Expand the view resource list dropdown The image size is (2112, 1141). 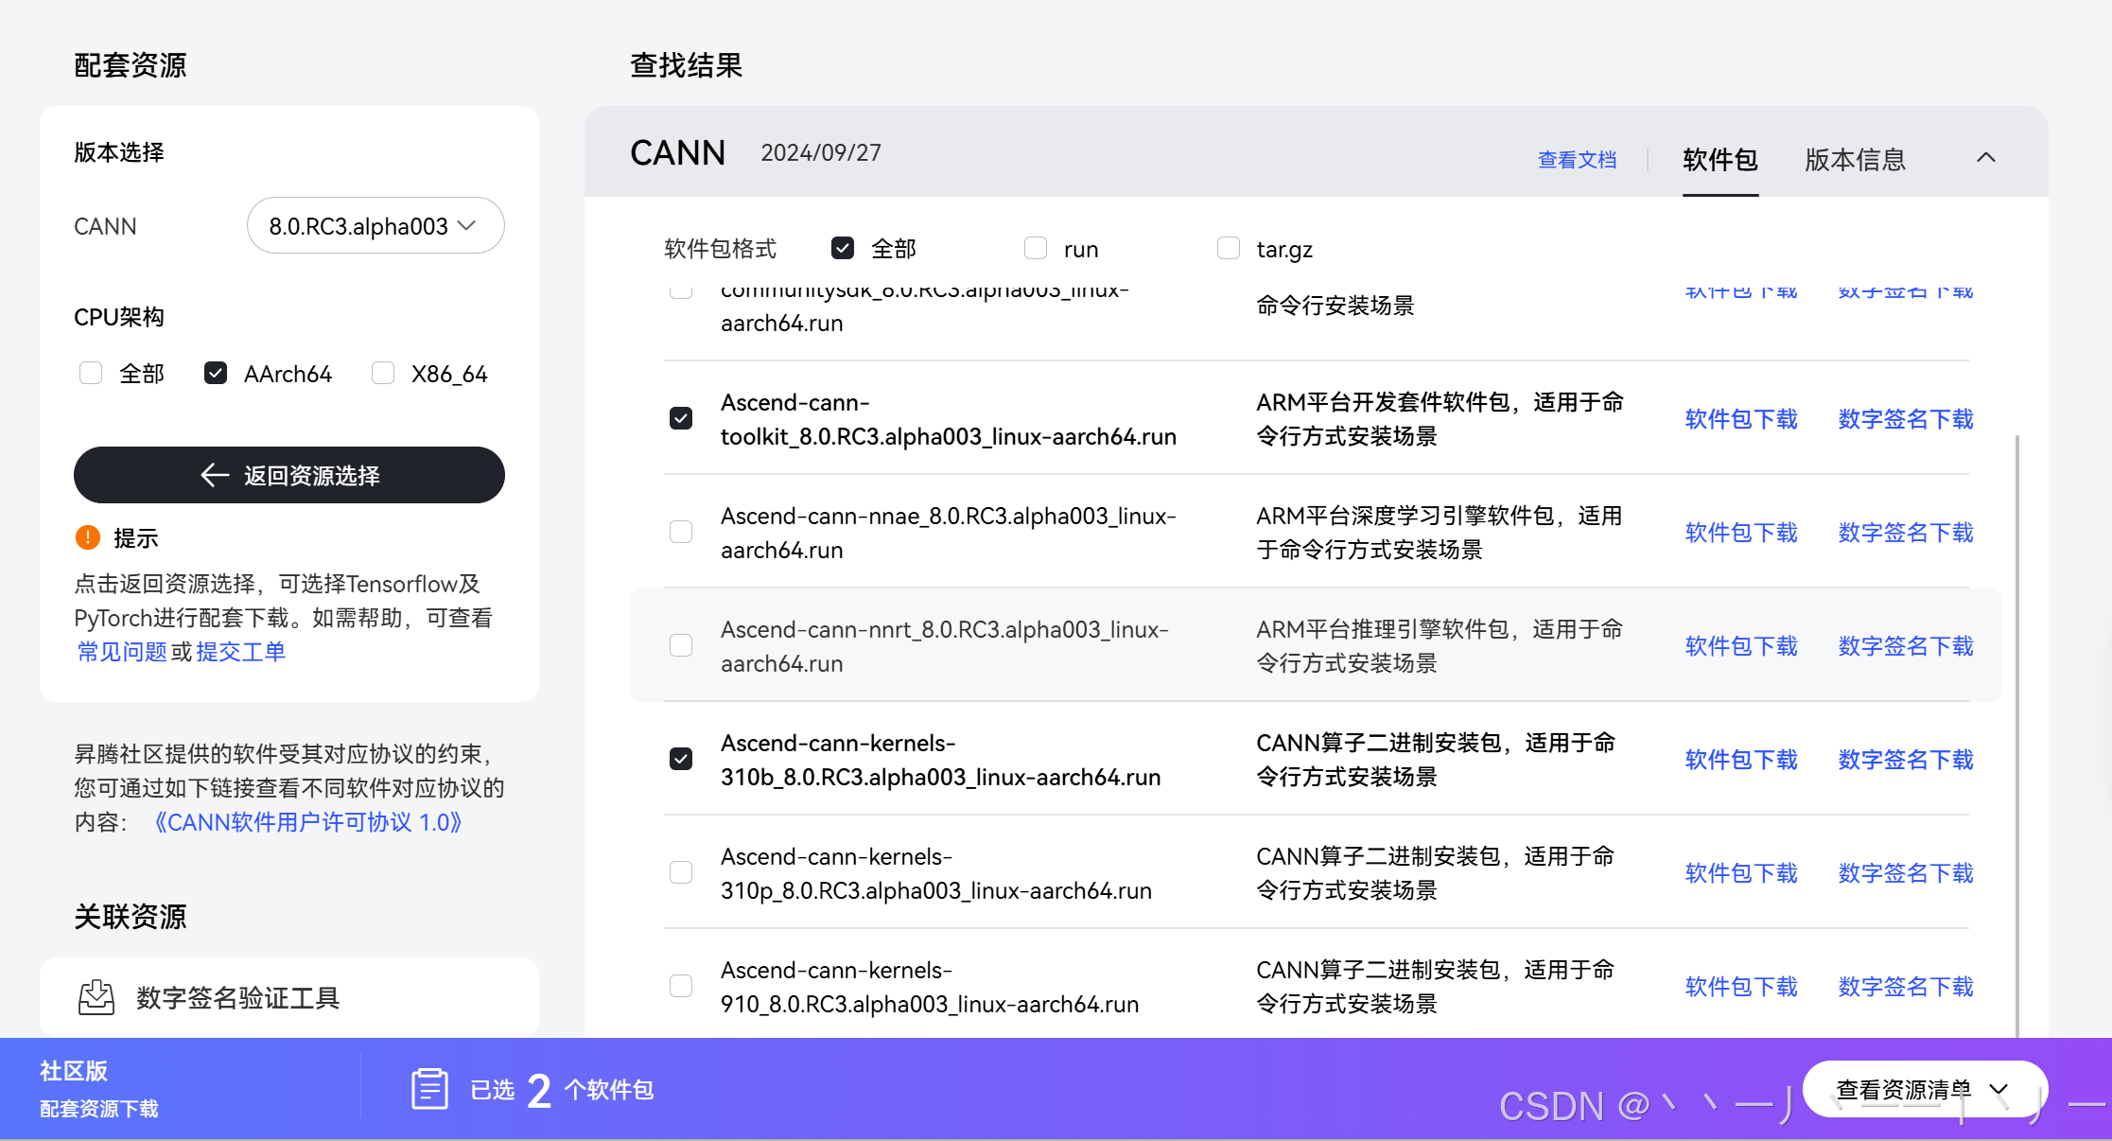1924,1089
